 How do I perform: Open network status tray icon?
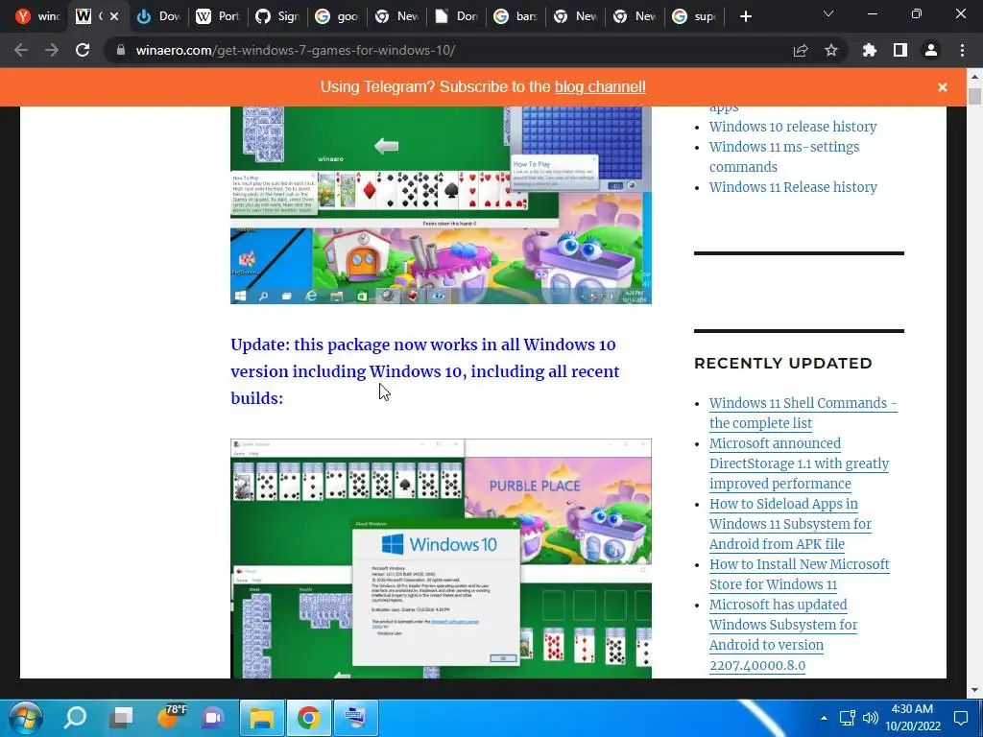point(847,718)
